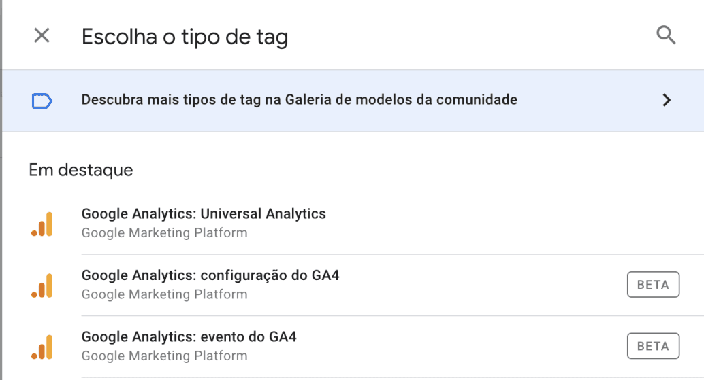Choose "Google Analytics: configuração do GA4" tag type
The image size is (704, 380).
coord(210,275)
